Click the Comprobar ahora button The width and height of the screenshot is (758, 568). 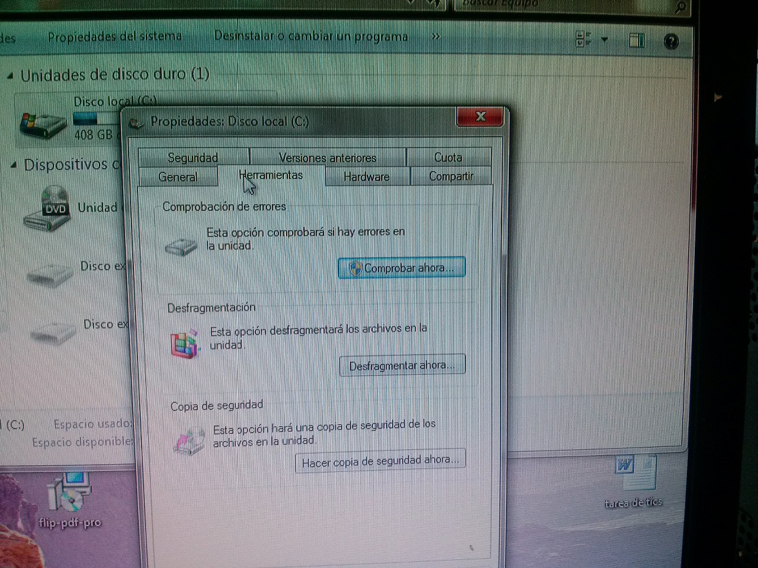pyautogui.click(x=402, y=268)
